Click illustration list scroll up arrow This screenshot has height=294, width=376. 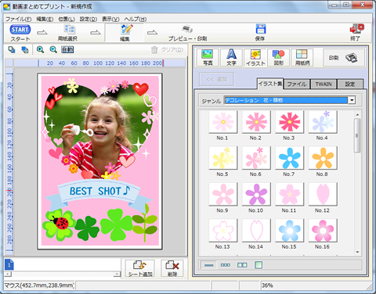pyautogui.click(x=357, y=114)
